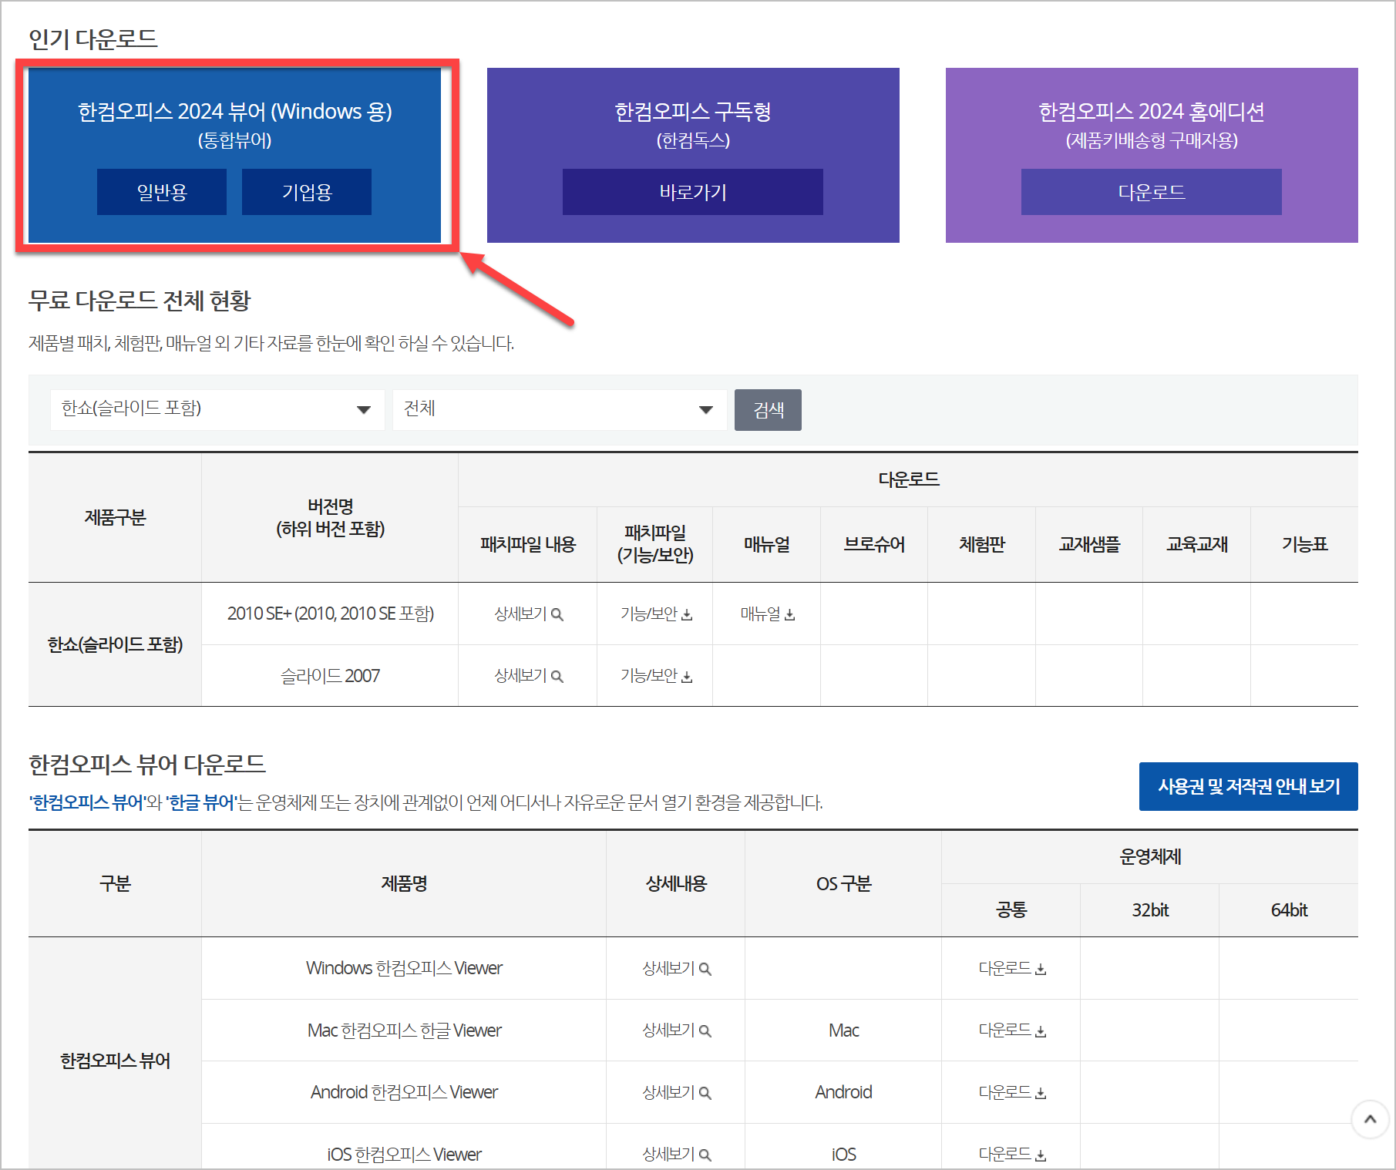Click the 한쇼(슬라이드 포함) row header cell
Screen dimensions: 1396x1170
click(115, 644)
